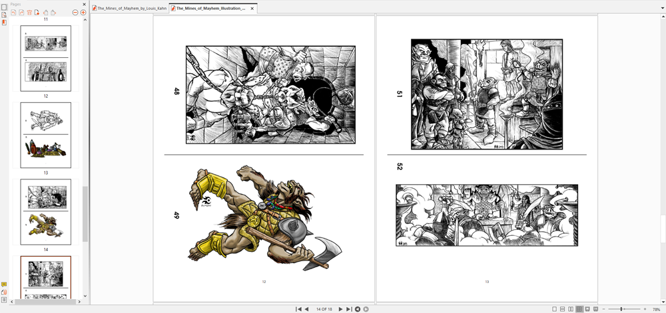Switch to two-page facing view

(x=571, y=309)
